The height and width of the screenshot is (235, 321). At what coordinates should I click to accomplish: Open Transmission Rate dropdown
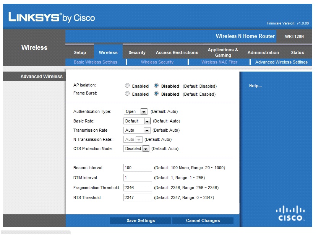pyautogui.click(x=137, y=130)
